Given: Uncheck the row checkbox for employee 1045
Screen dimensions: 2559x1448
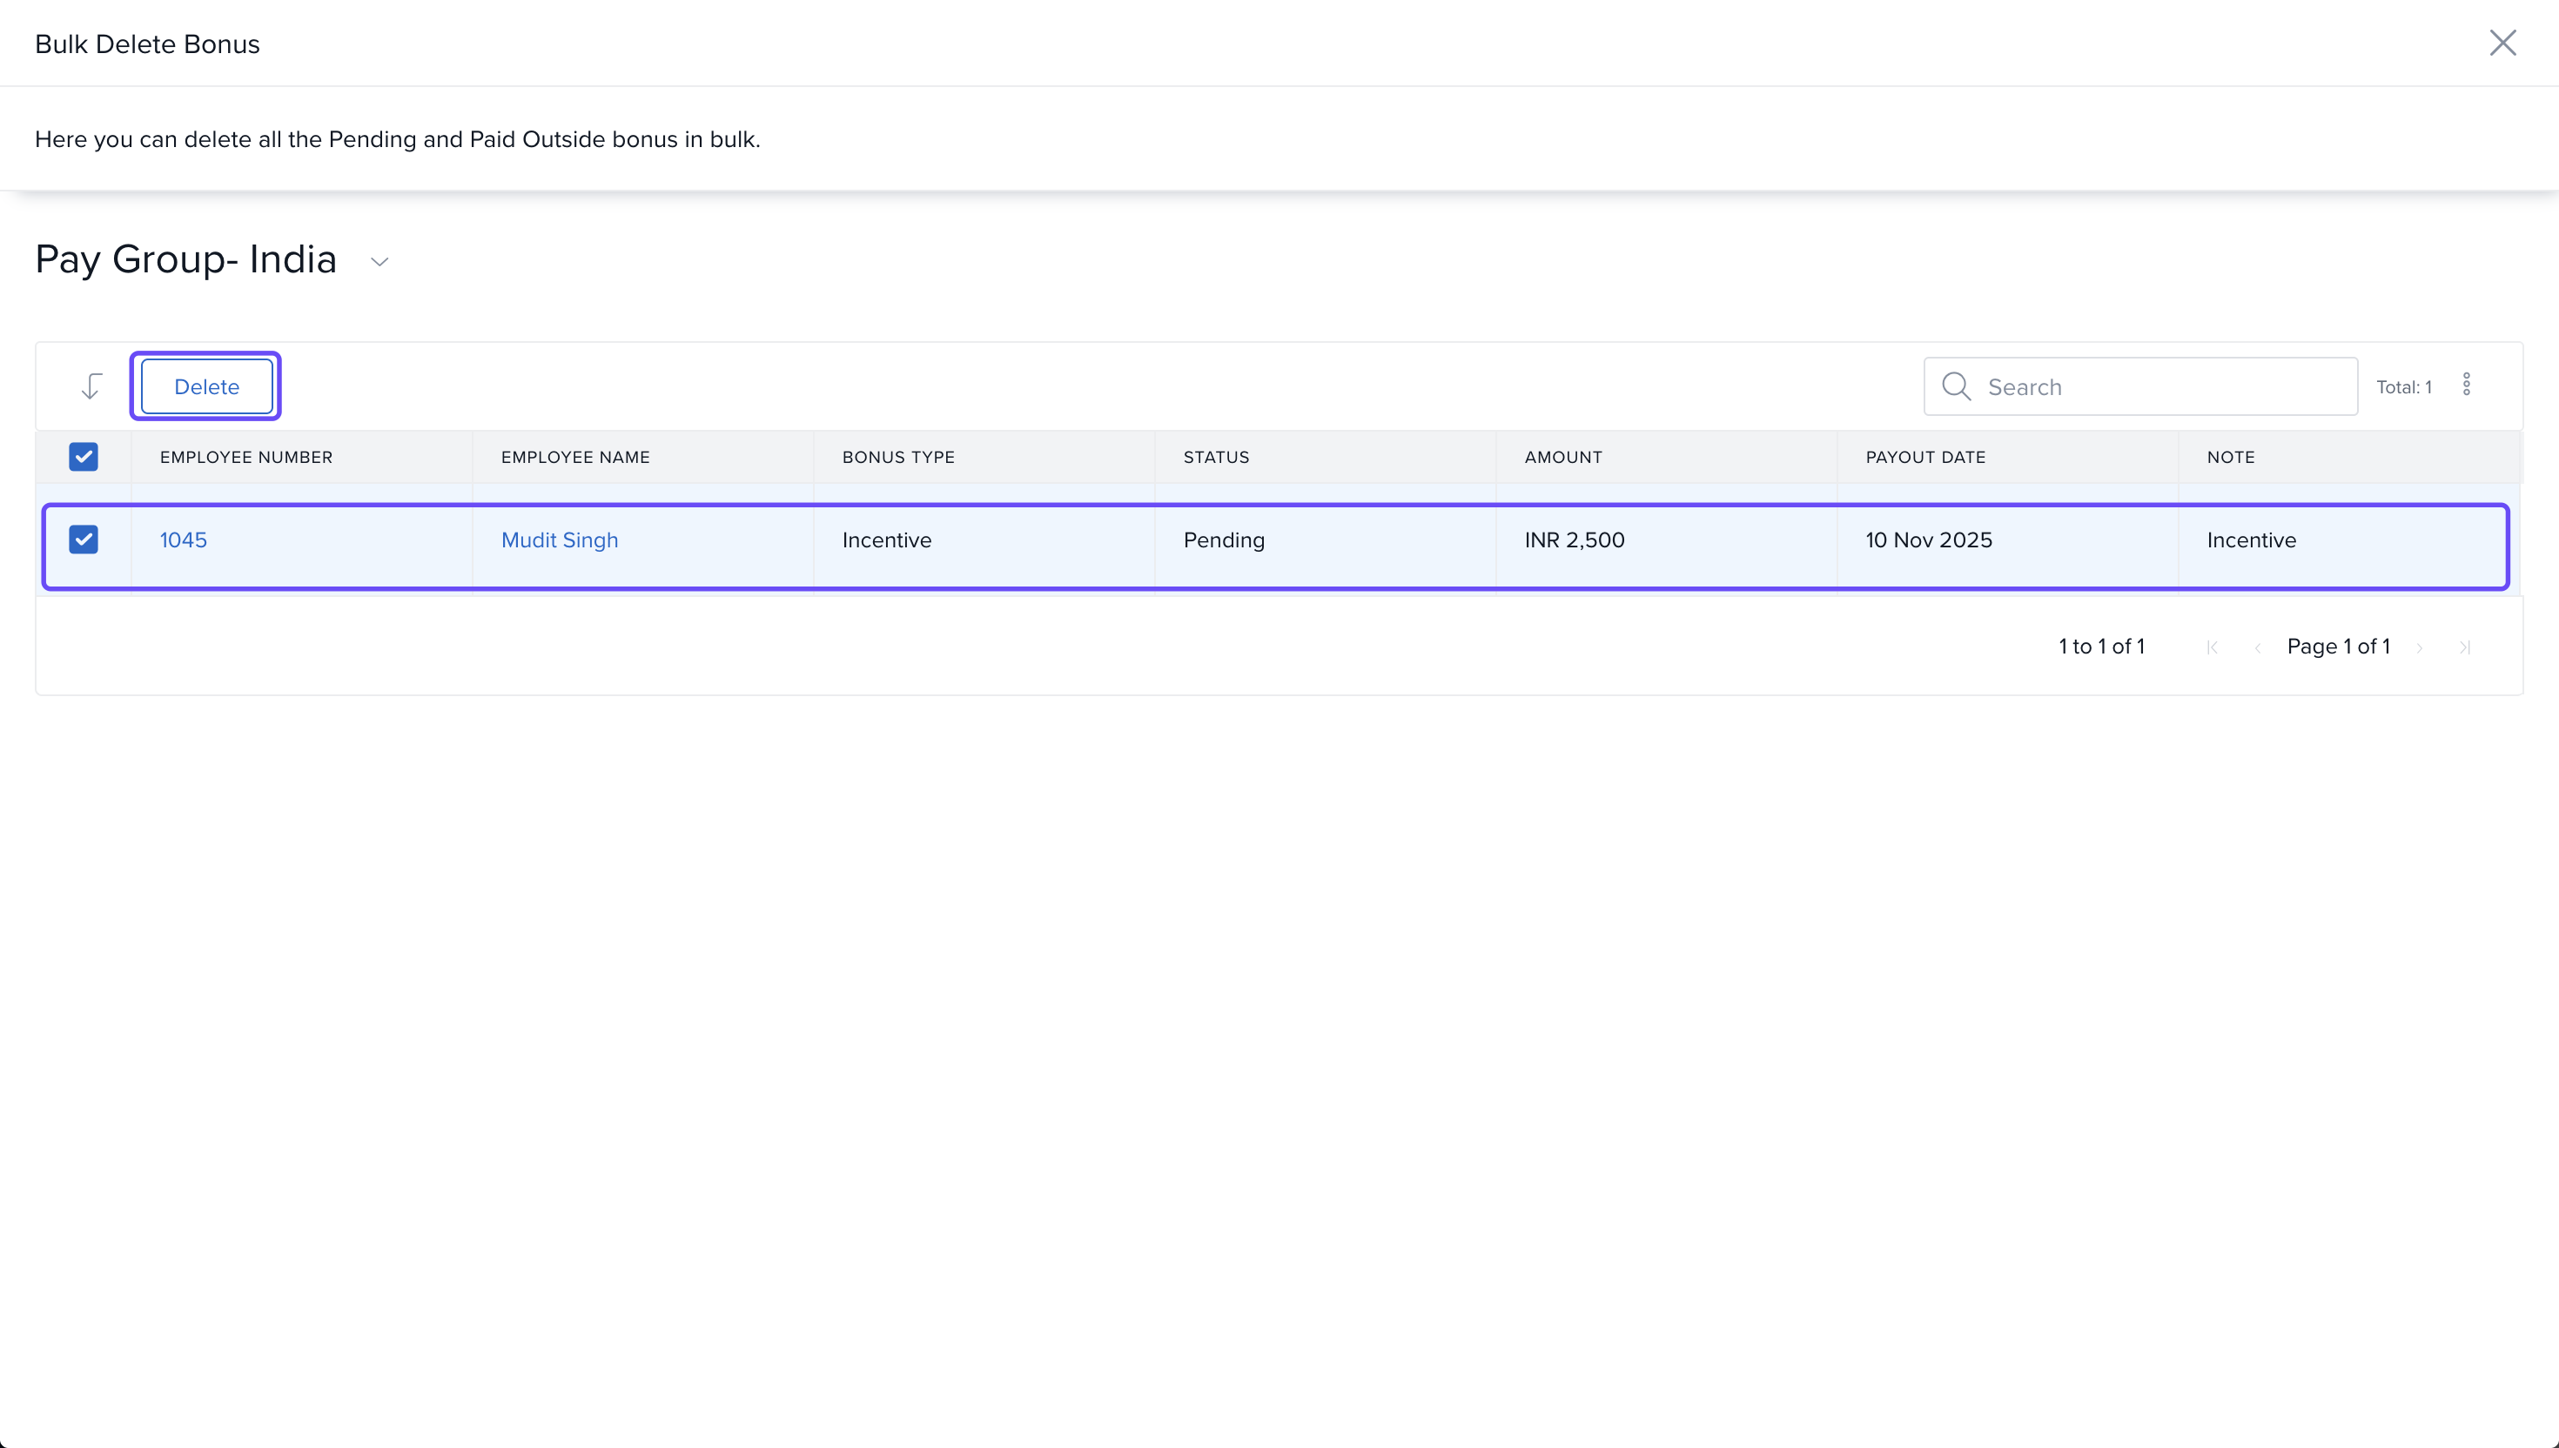Looking at the screenshot, I should [x=84, y=539].
